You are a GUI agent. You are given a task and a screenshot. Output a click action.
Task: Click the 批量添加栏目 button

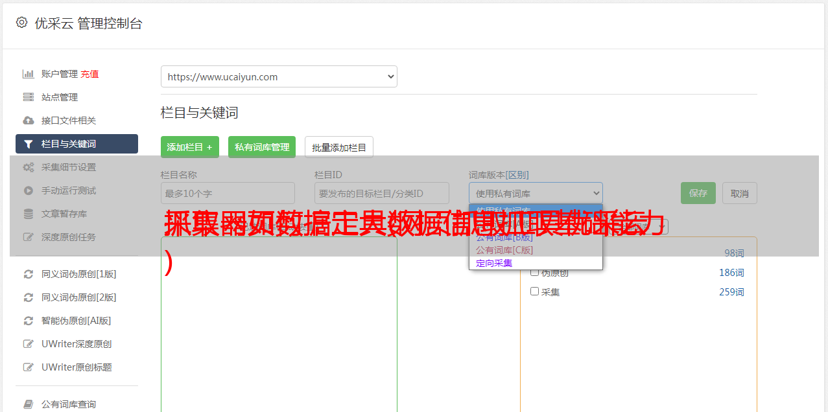coord(339,147)
